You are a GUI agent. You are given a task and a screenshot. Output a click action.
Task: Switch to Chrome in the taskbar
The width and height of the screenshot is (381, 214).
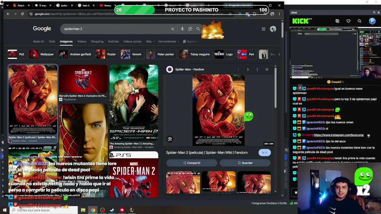click(x=93, y=210)
